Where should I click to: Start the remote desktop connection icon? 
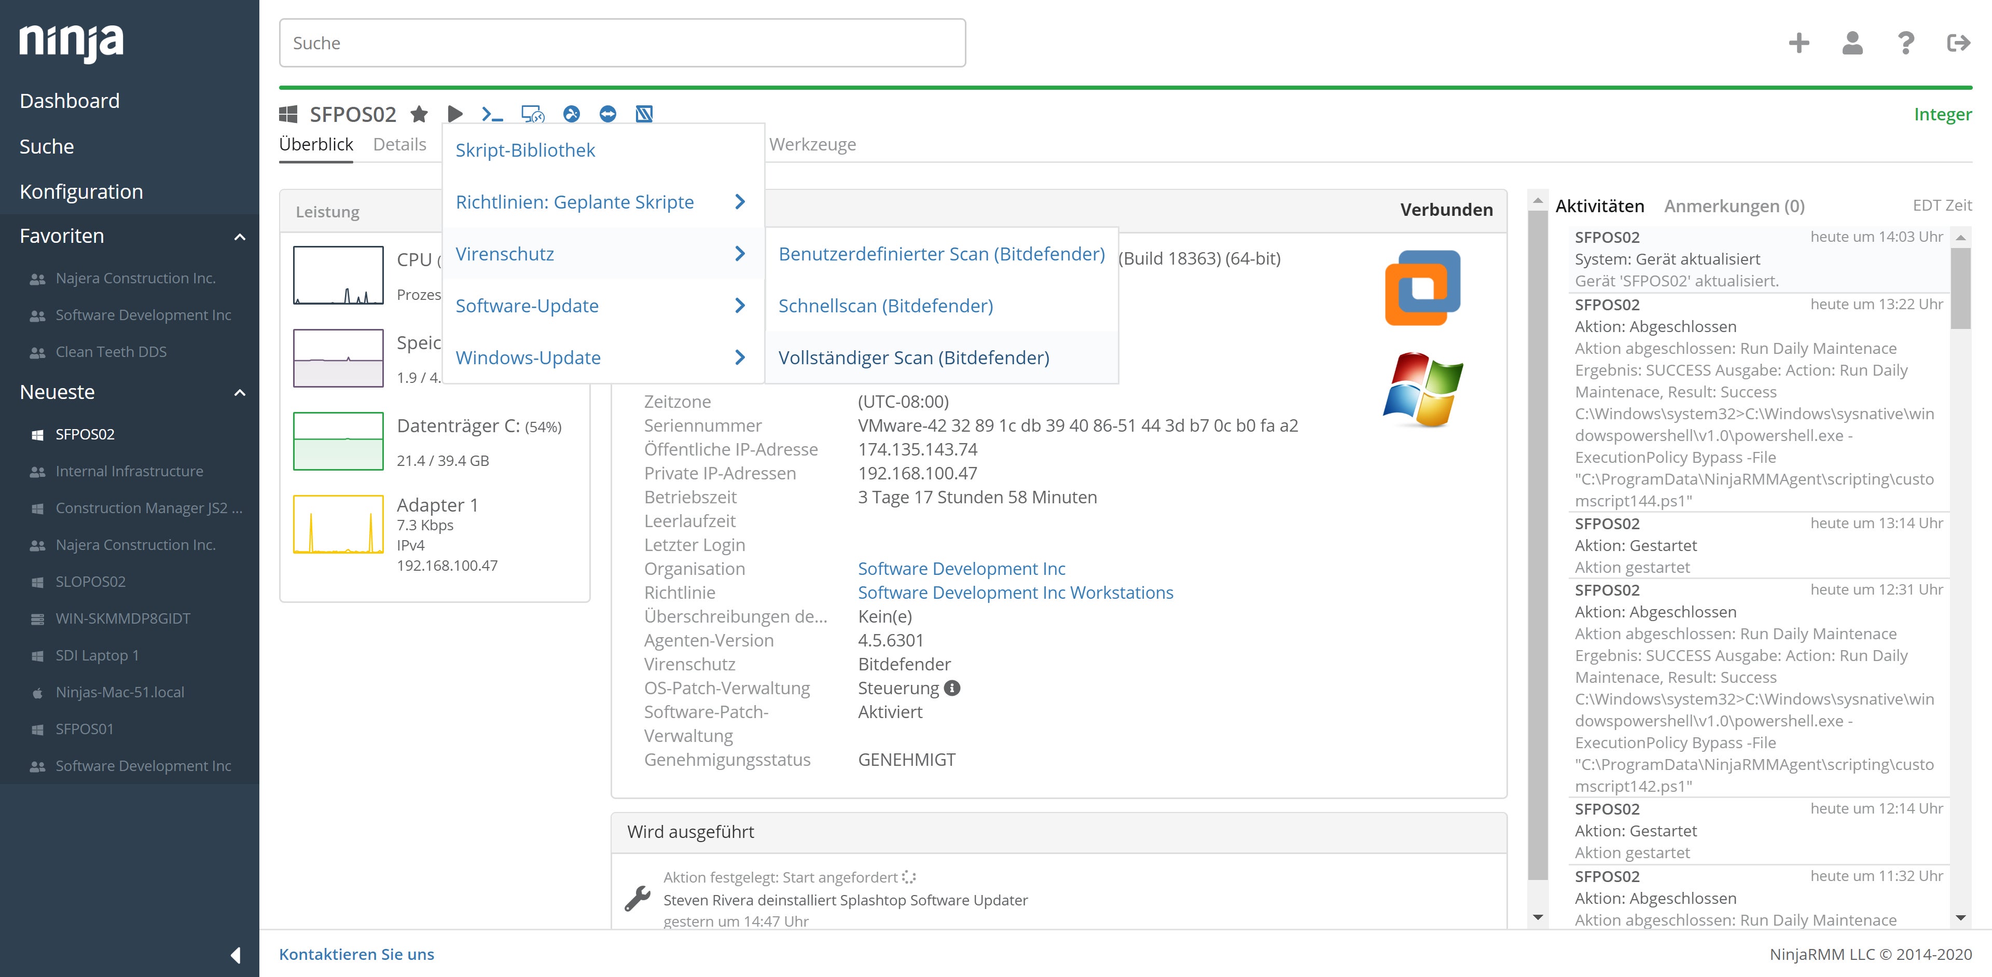pyautogui.click(x=532, y=115)
